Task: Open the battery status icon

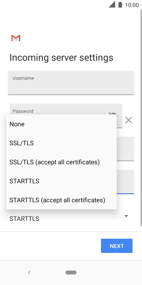Action: [120, 5]
